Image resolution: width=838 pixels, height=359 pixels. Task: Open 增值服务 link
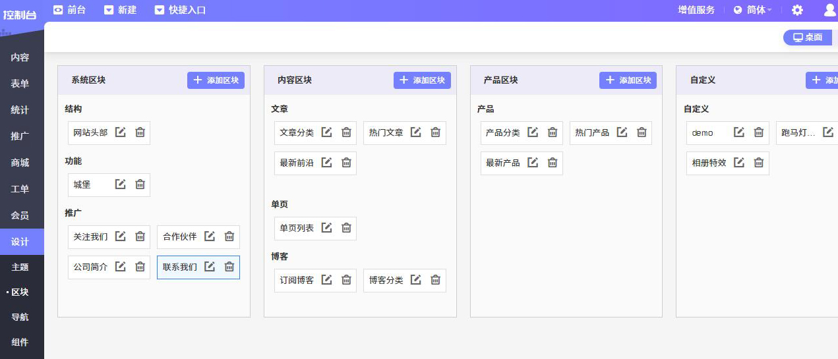click(x=696, y=10)
